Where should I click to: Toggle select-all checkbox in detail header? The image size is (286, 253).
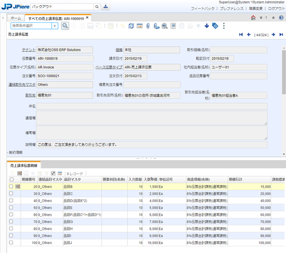[x=12, y=179]
